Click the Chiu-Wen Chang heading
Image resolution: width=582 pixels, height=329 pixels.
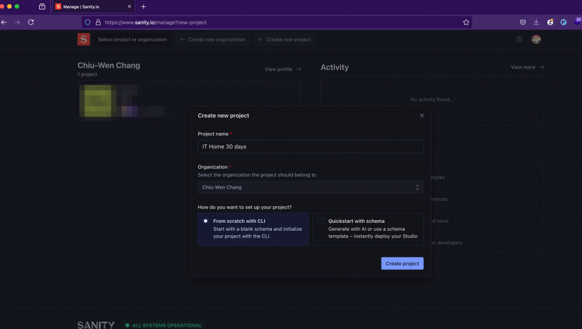tap(109, 65)
